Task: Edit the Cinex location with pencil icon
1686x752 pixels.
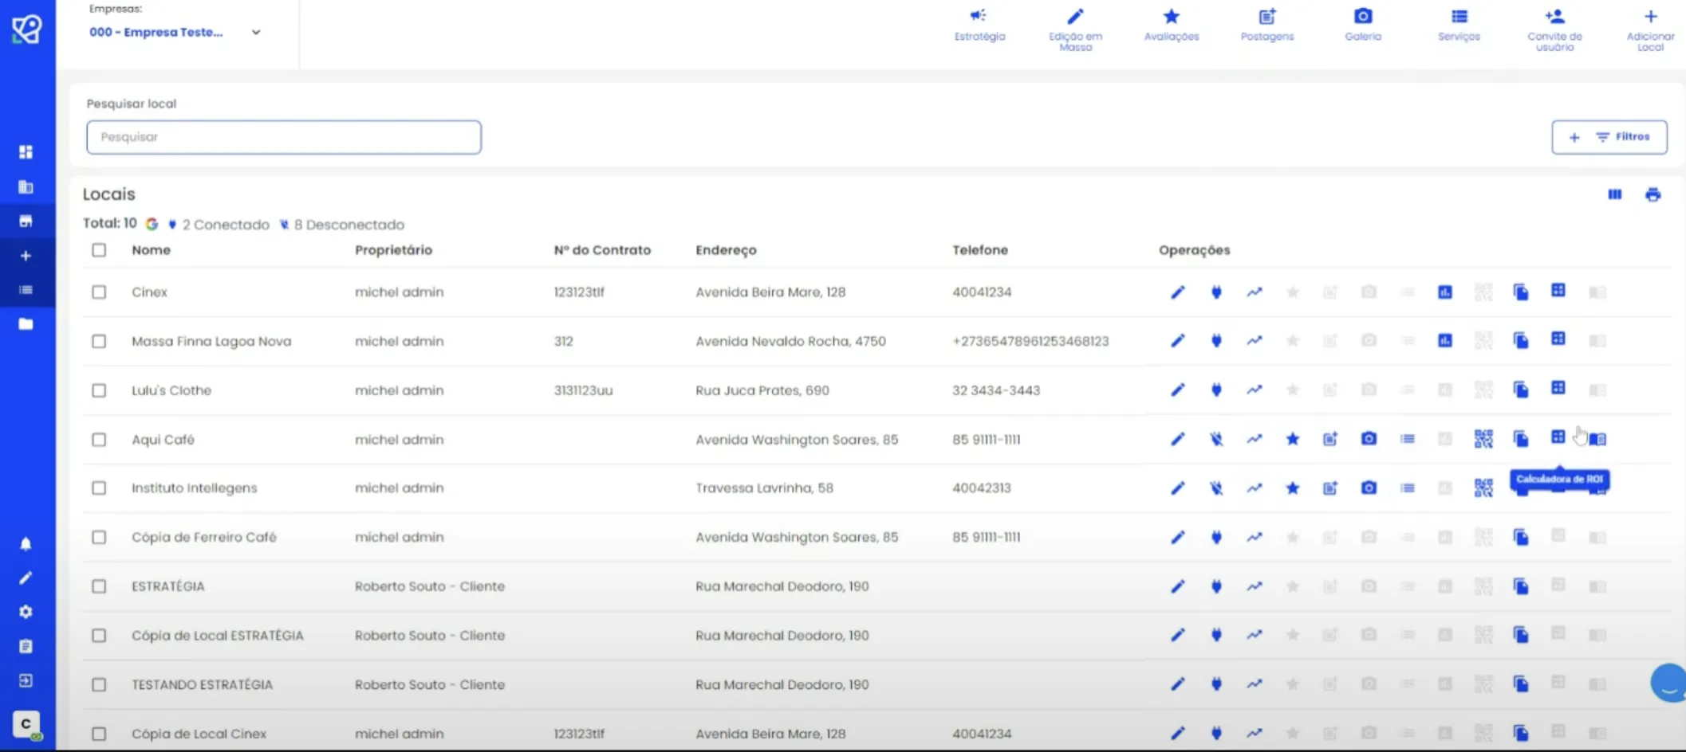Action: point(1178,292)
